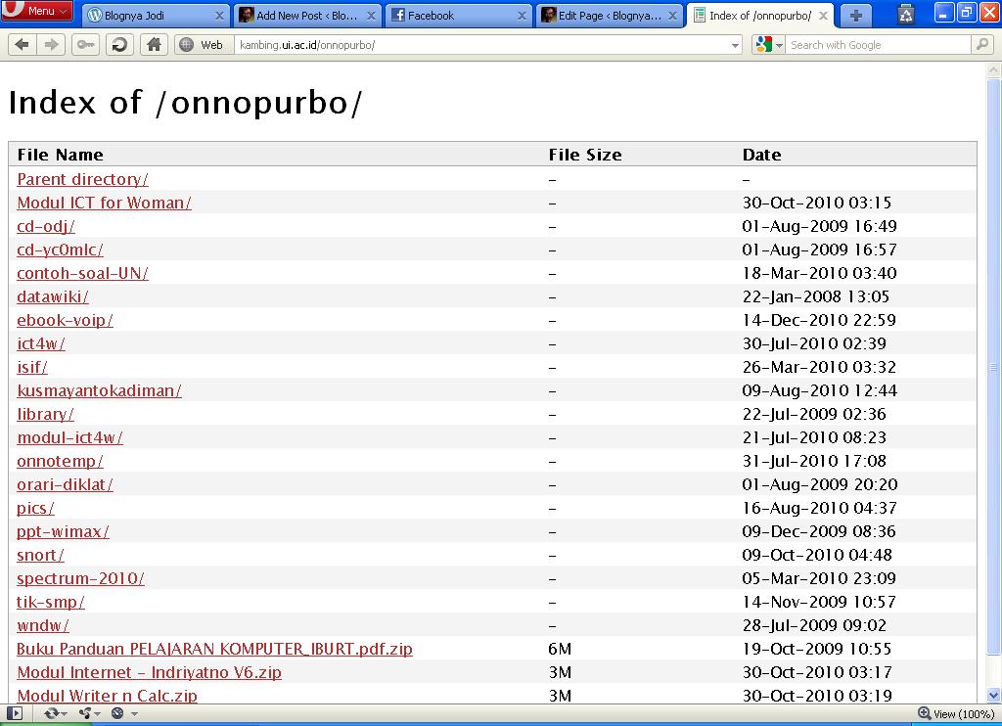Click the date 14-Dec-2010 22:59
The width and height of the screenshot is (1002, 726).
click(819, 320)
